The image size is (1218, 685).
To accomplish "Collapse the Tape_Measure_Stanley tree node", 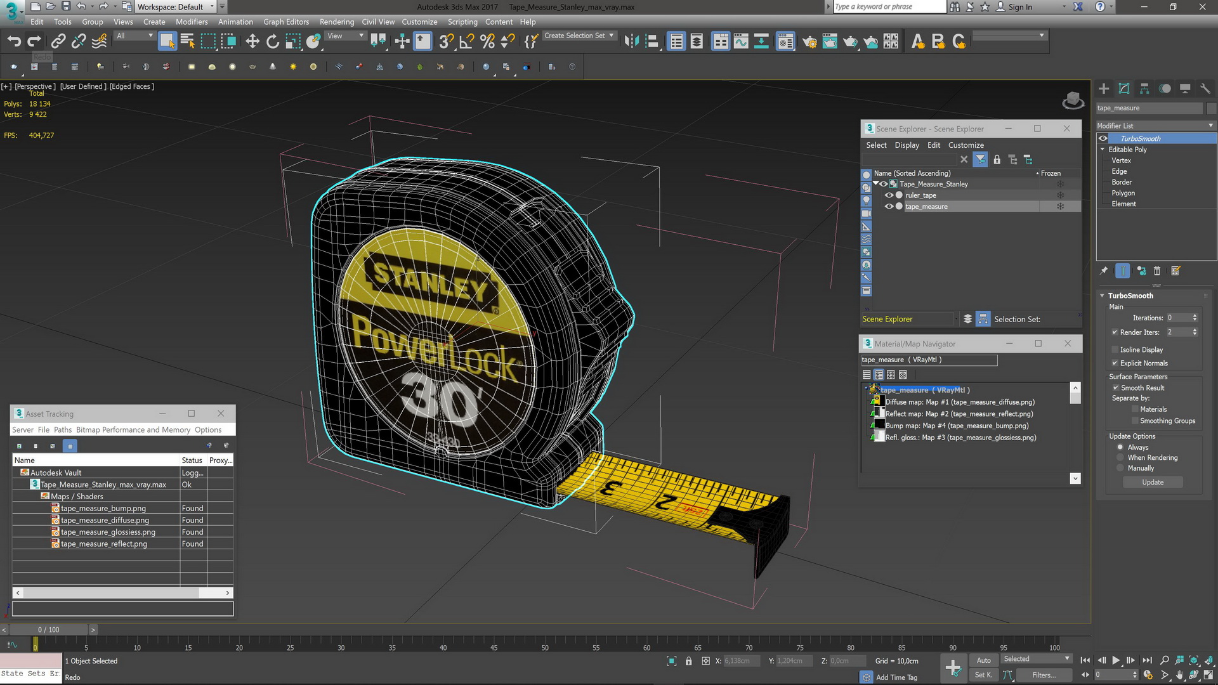I will click(x=876, y=184).
